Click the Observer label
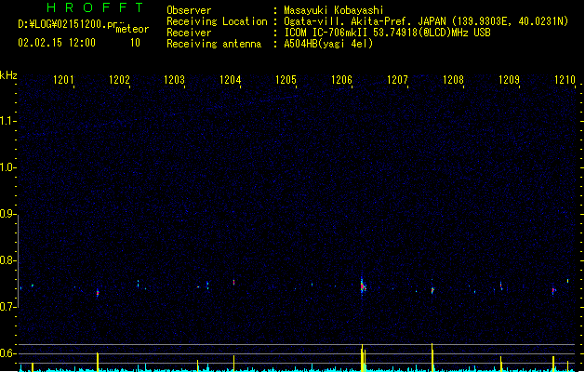 (x=189, y=10)
